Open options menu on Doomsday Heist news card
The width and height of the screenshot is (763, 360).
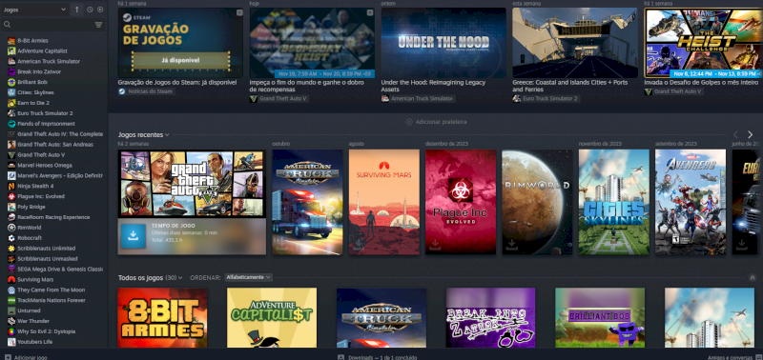tap(371, 12)
